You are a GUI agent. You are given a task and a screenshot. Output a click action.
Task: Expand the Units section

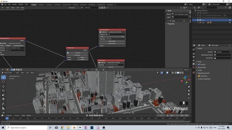(199, 62)
